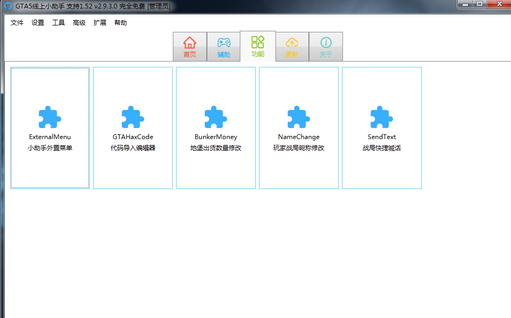Open the 扩展 extensions menu

tap(100, 23)
